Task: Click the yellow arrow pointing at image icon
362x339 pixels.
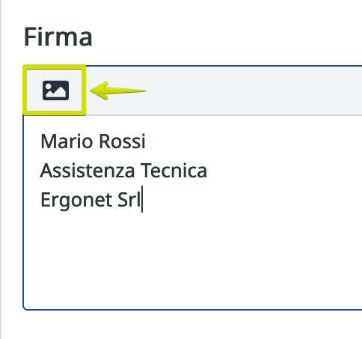Action: coord(117,91)
